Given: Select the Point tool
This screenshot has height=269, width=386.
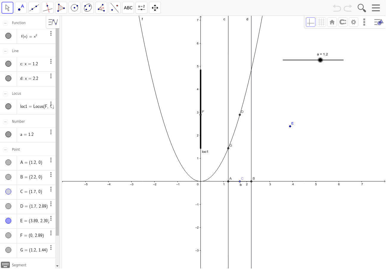Looking at the screenshot, I should 21,7.
